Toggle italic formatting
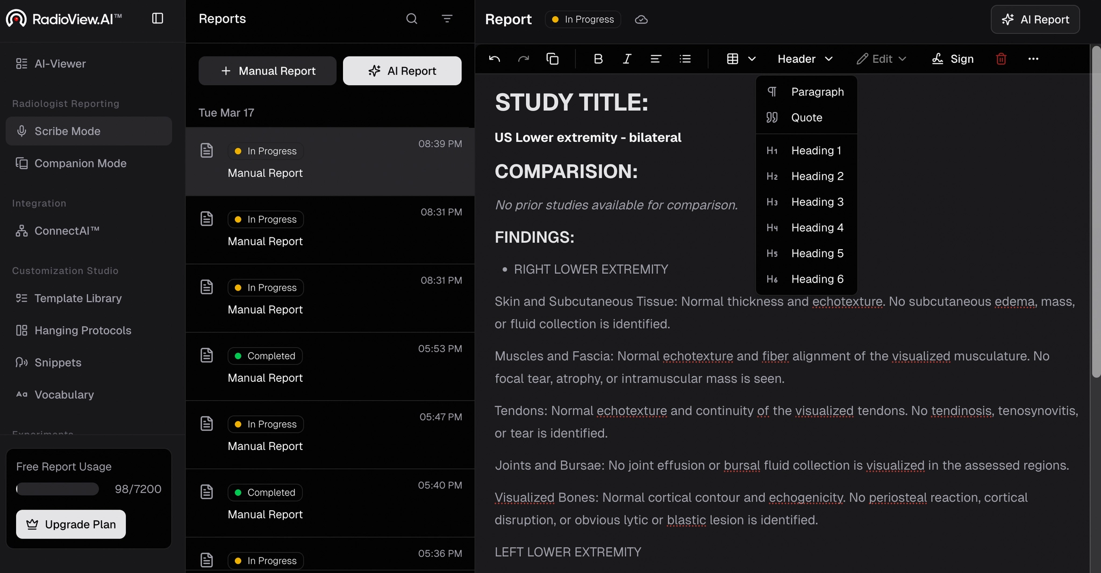The image size is (1101, 573). [x=627, y=59]
